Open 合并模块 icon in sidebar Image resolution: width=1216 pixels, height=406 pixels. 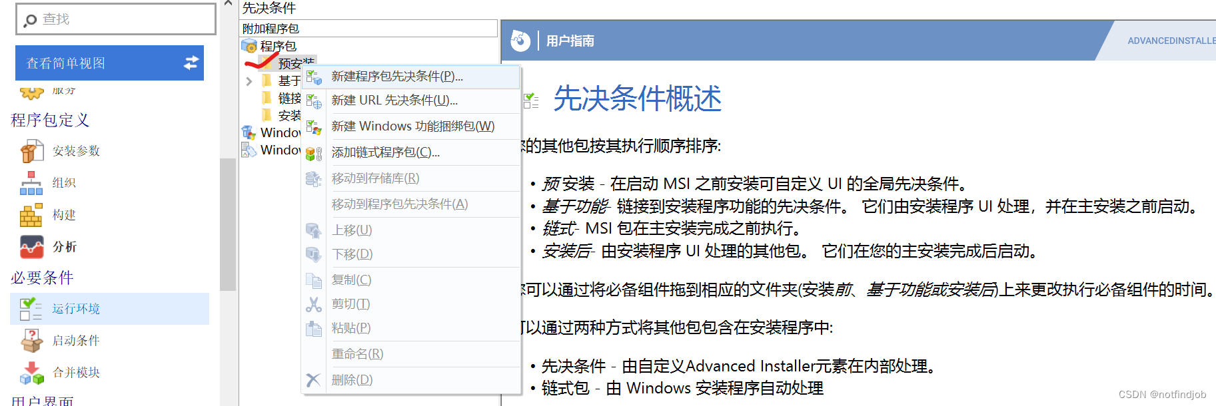[31, 373]
